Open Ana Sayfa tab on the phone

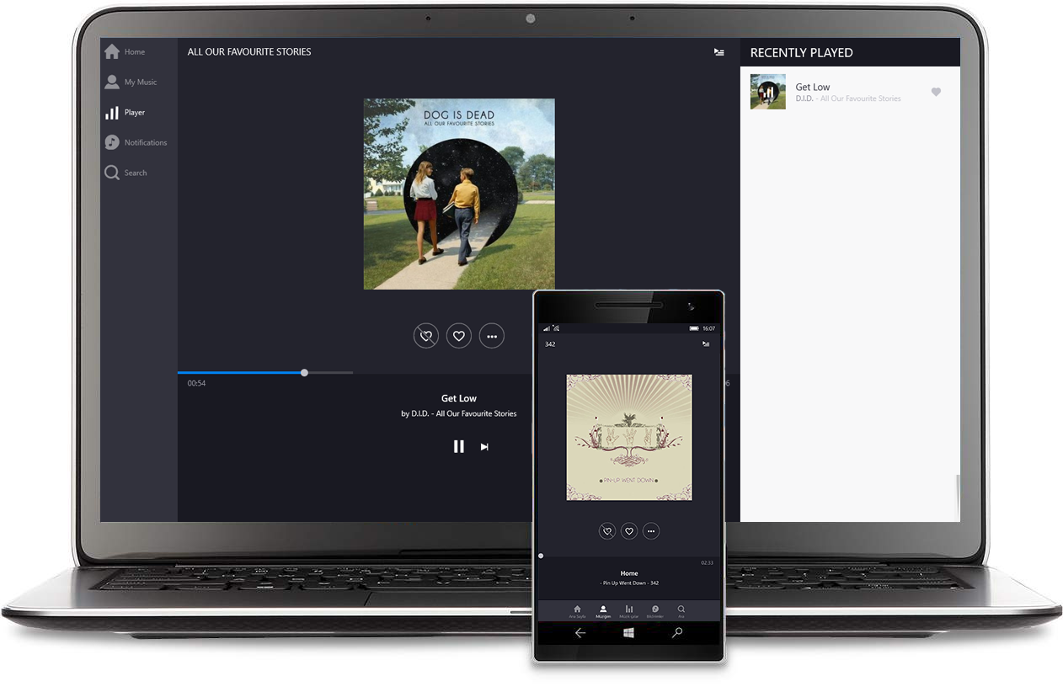coord(577,611)
